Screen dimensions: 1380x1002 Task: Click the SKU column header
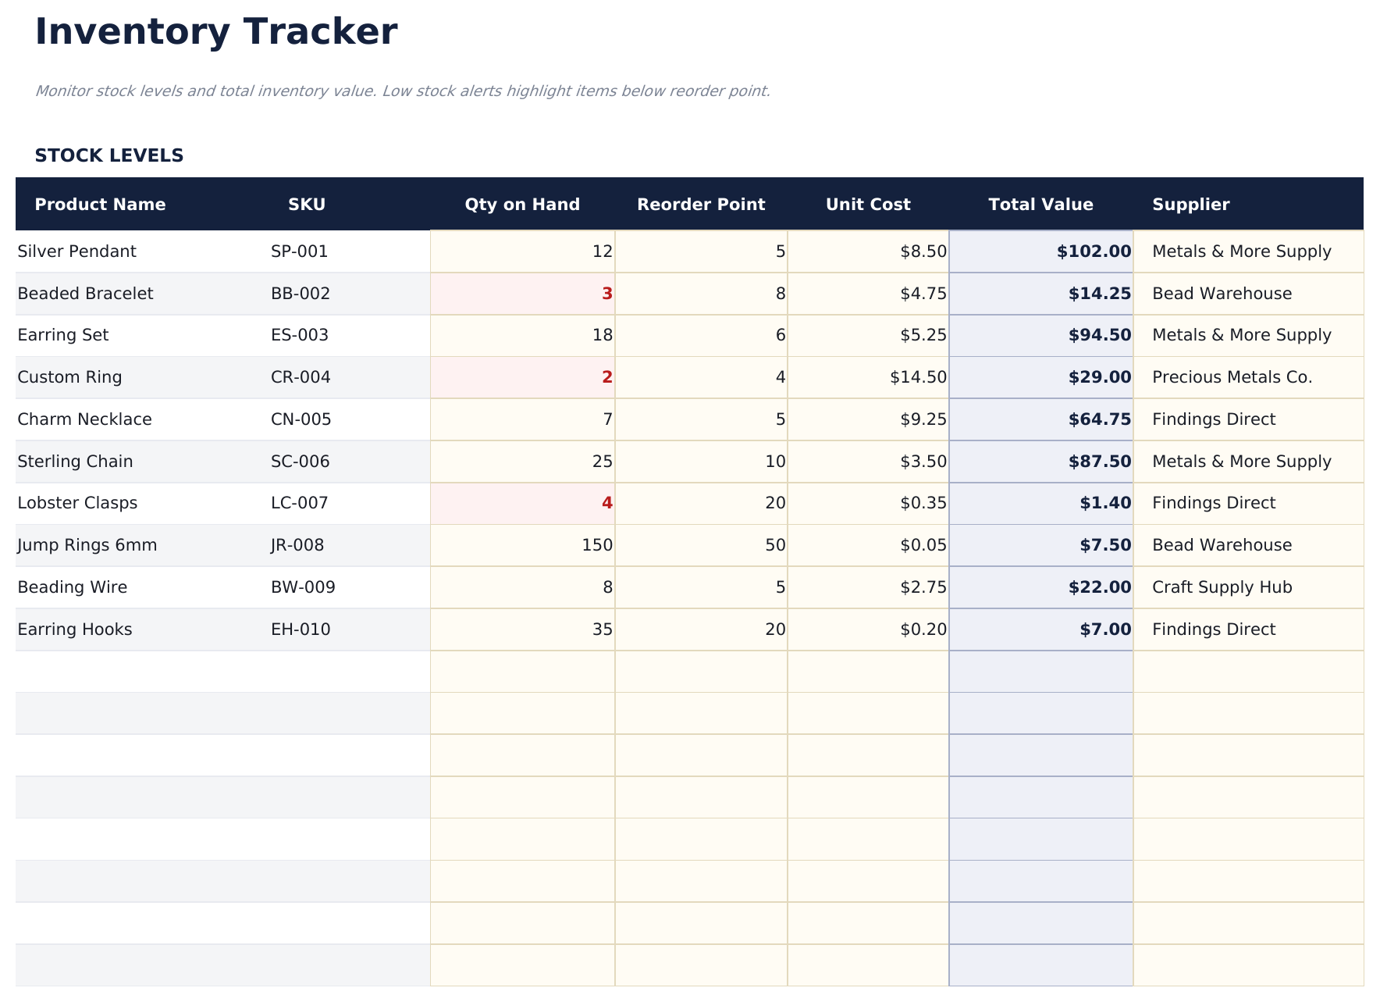(306, 204)
